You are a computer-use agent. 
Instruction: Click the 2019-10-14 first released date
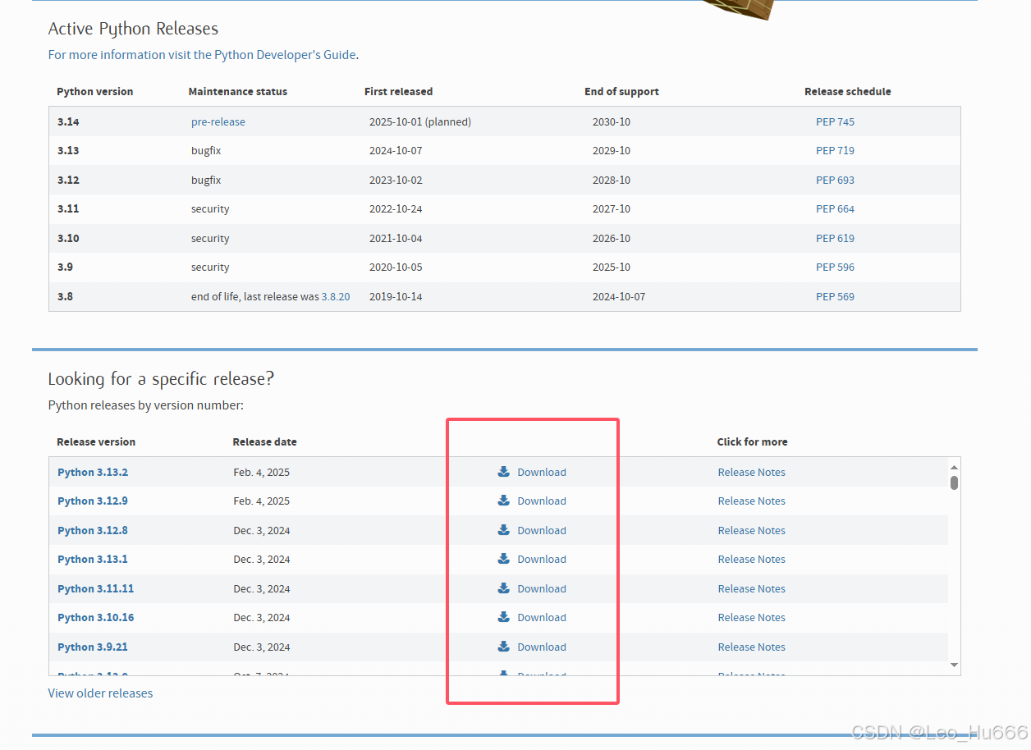tap(396, 296)
